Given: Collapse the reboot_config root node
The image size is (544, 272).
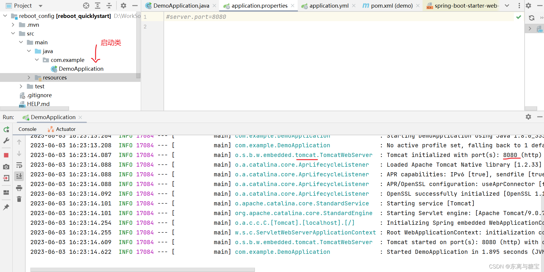Looking at the screenshot, I should coord(5,16).
